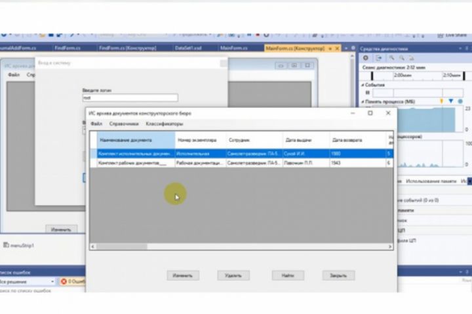
Task: Click the 2:10 mark on diagnostics timeline
Action: pyautogui.click(x=452, y=75)
